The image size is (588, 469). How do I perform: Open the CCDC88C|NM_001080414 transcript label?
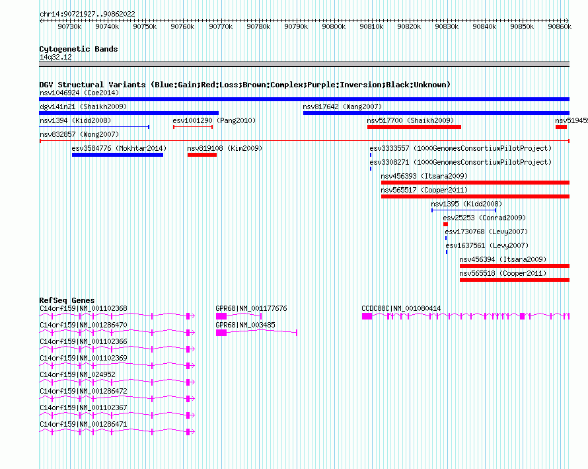(401, 308)
